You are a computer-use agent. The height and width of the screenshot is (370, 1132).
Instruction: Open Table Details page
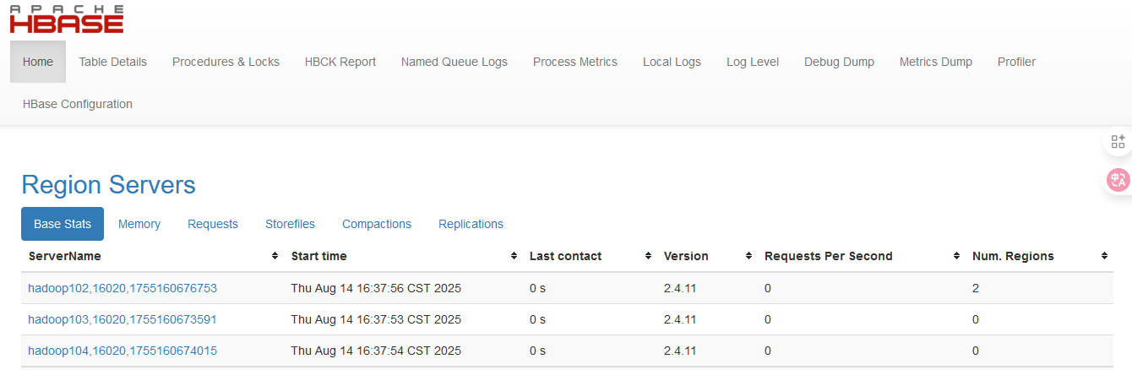[112, 62]
